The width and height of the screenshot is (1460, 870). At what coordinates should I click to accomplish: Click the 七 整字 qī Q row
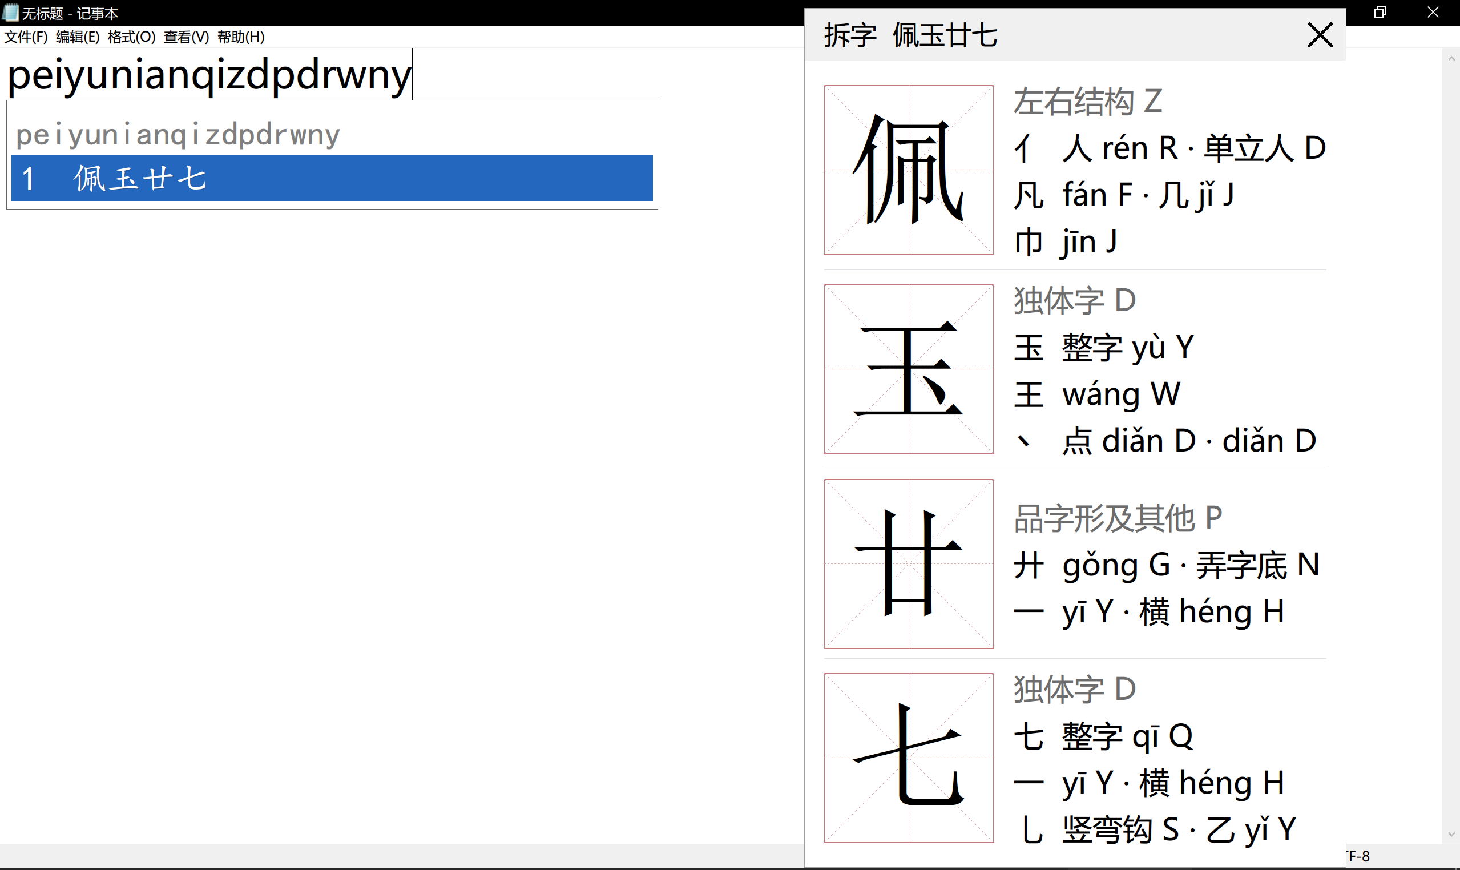1103,736
